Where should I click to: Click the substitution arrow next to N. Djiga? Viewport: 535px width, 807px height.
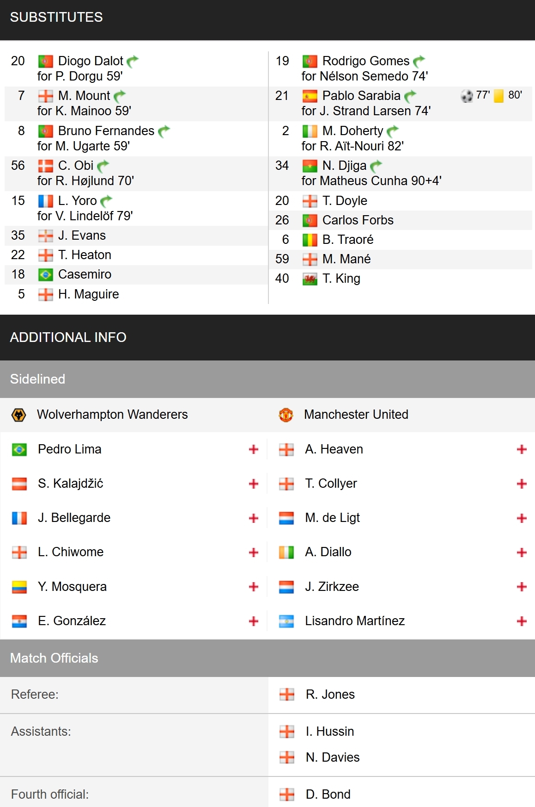point(376,166)
